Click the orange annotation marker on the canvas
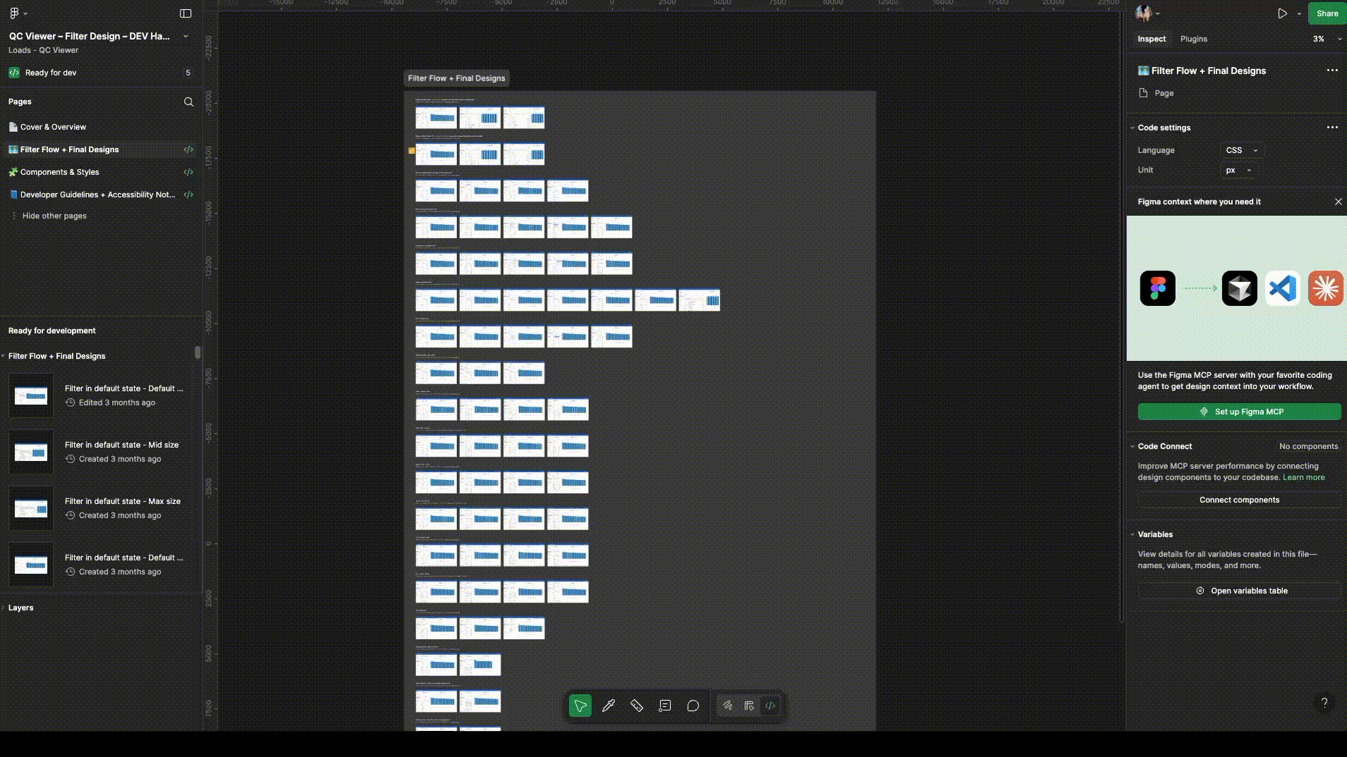Viewport: 1347px width, 757px height. tap(412, 151)
